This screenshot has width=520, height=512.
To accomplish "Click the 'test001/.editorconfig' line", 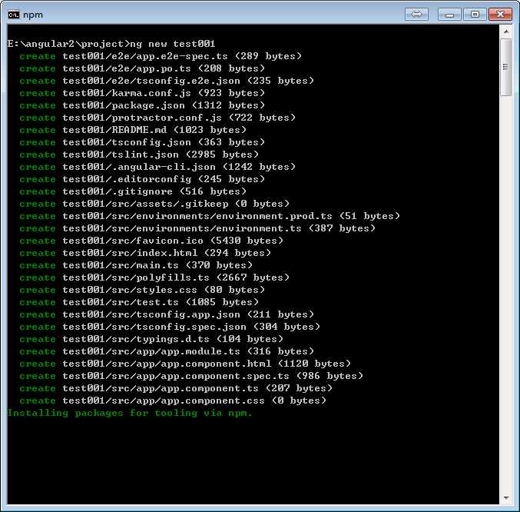I will [x=142, y=179].
